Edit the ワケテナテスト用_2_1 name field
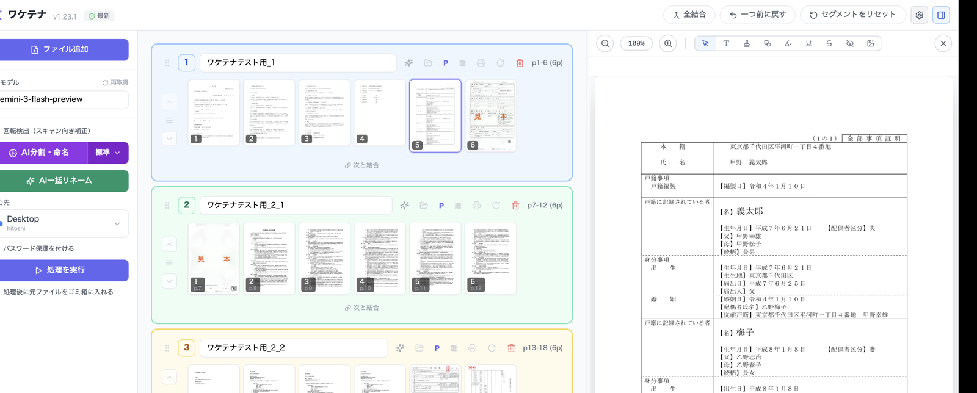Screen dimensions: 977x393 coord(296,206)
